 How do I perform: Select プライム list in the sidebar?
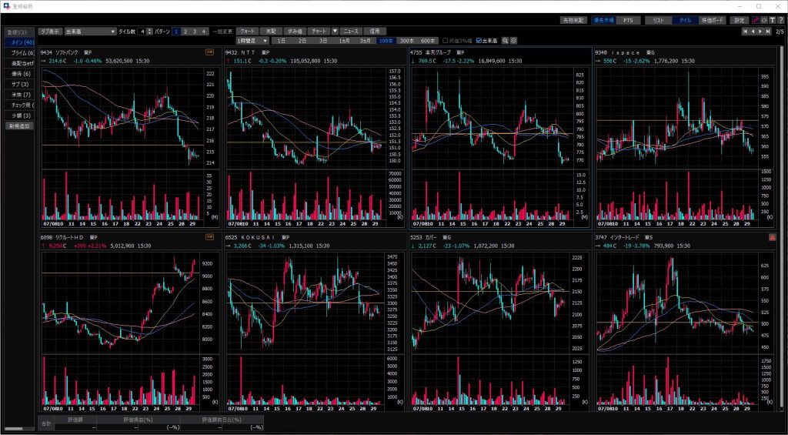(20, 52)
